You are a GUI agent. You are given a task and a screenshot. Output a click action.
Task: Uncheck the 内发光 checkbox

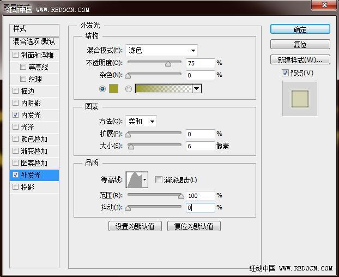[x=15, y=115]
